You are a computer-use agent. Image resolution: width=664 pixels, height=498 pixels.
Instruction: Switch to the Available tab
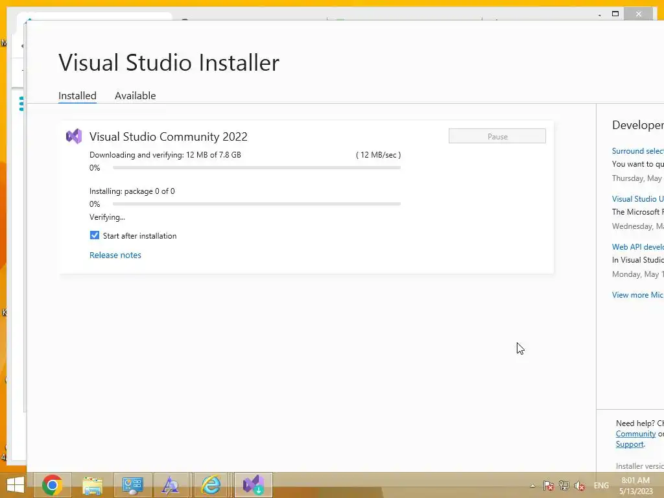(x=135, y=96)
